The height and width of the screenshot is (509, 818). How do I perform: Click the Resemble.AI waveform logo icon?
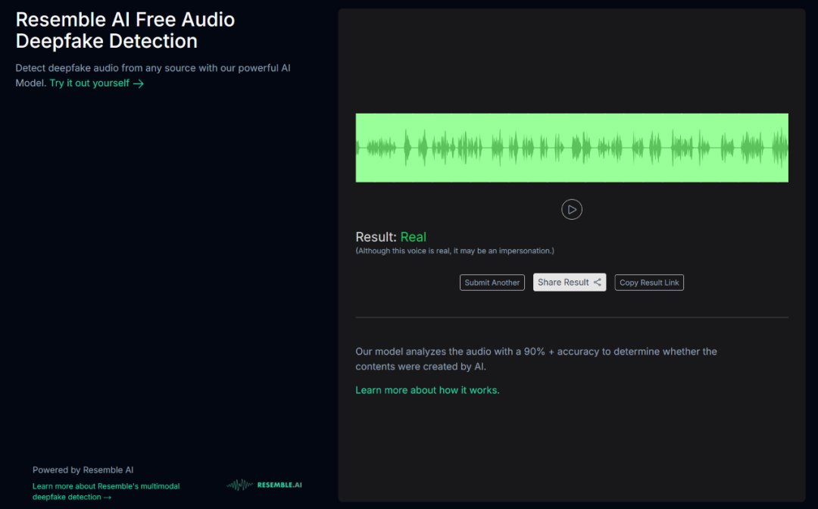(240, 485)
